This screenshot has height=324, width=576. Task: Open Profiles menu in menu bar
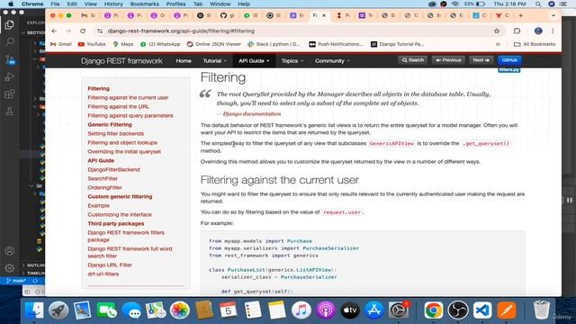pos(175,4)
